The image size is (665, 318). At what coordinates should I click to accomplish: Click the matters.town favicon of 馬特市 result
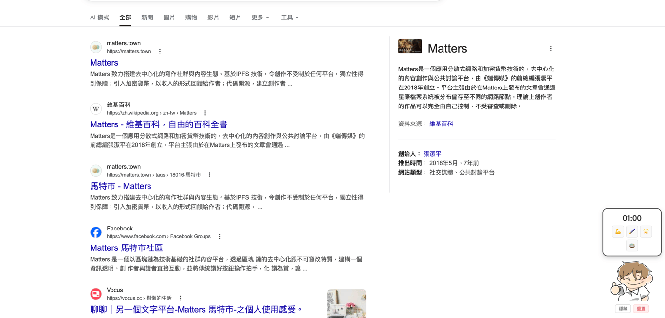[x=96, y=171]
